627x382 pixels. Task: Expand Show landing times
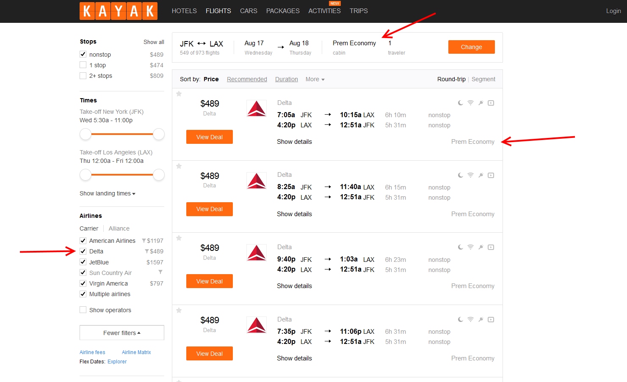(x=108, y=193)
